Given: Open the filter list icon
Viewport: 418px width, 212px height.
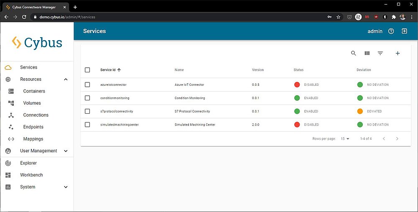Looking at the screenshot, I should (380, 53).
